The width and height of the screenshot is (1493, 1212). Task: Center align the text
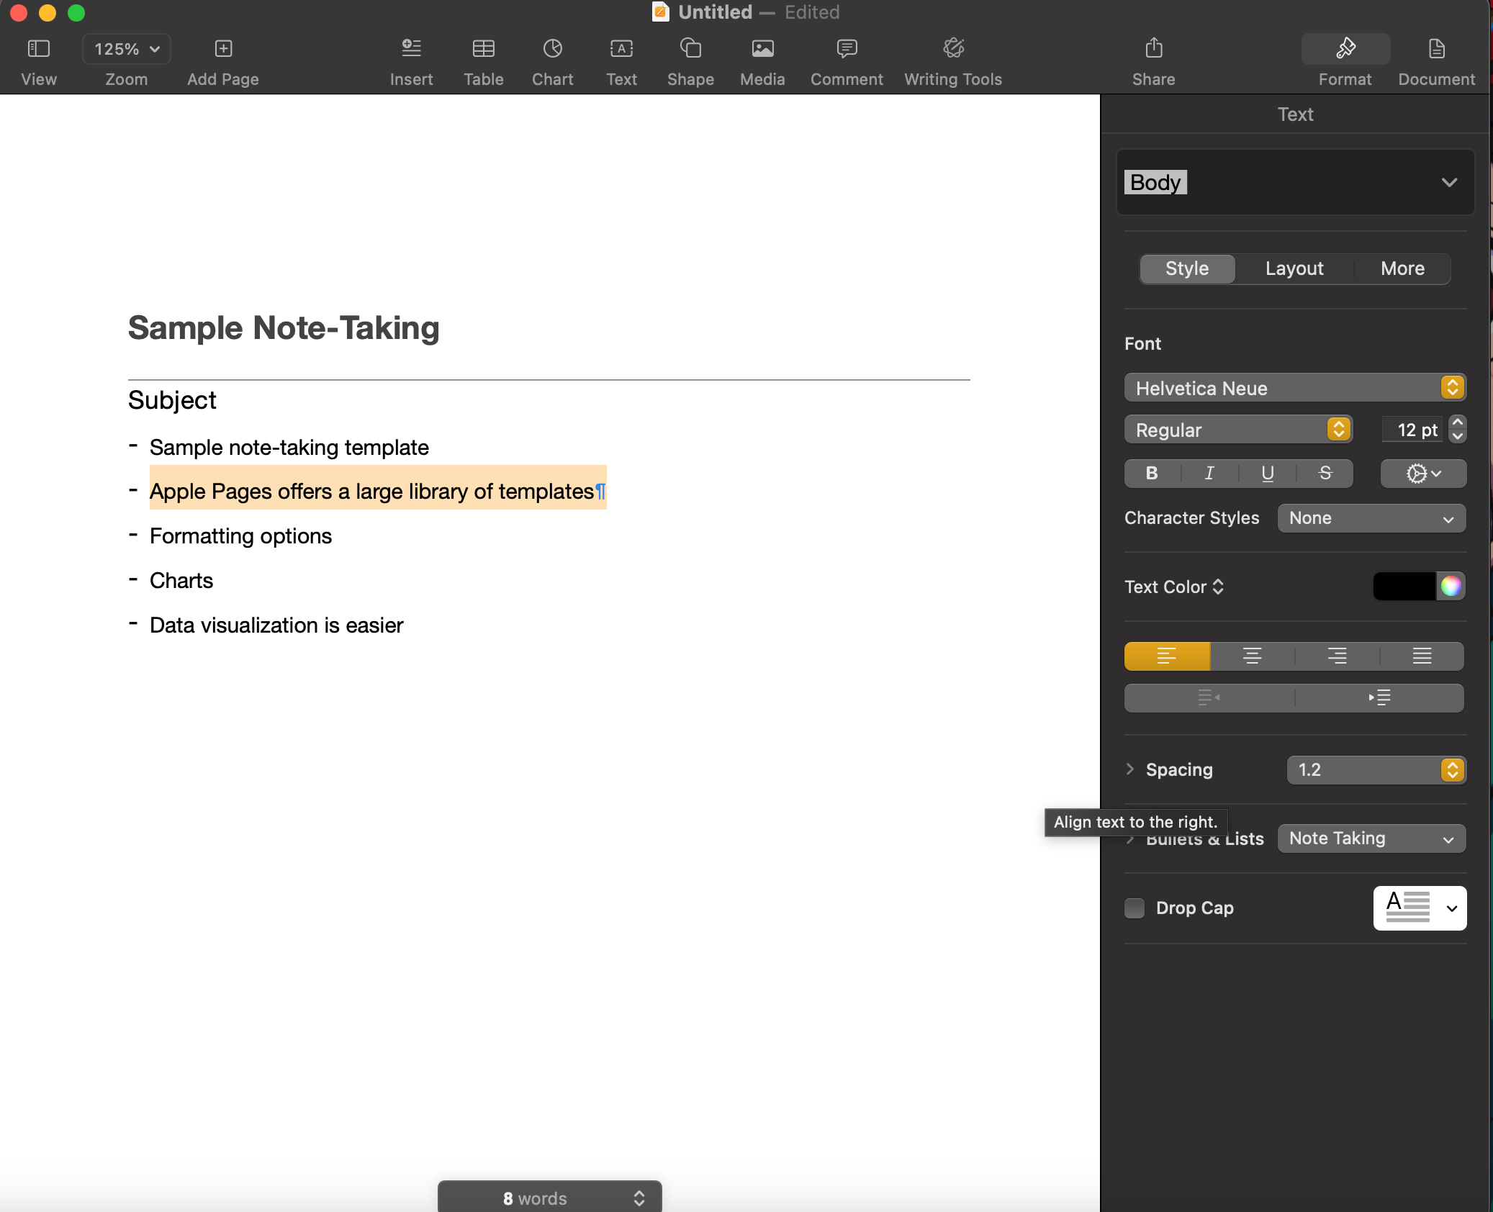(x=1252, y=656)
